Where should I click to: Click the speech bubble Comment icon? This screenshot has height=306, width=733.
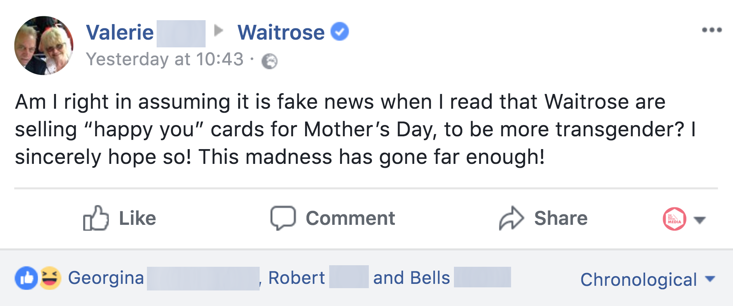(283, 218)
